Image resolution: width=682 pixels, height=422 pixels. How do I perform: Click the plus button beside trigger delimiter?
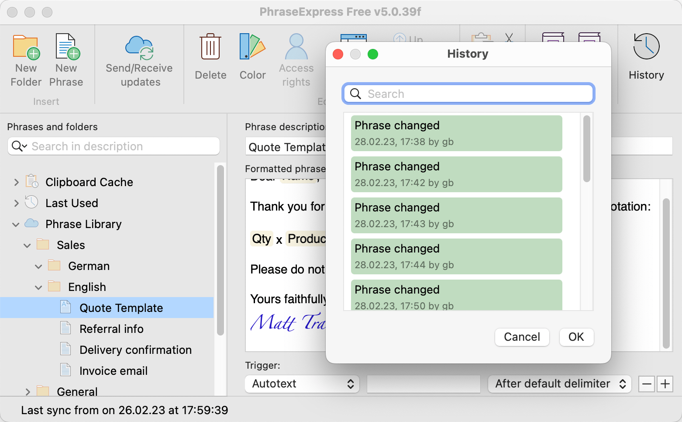tap(665, 384)
